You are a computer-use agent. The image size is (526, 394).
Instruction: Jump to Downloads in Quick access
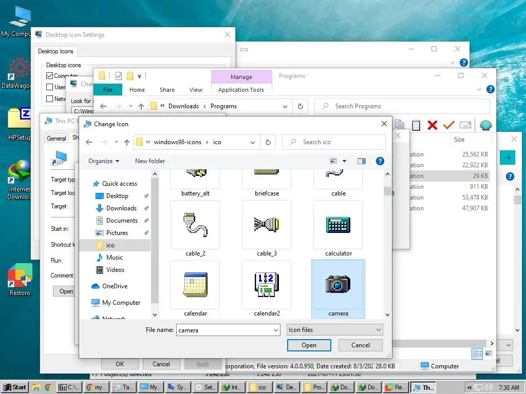[121, 208]
